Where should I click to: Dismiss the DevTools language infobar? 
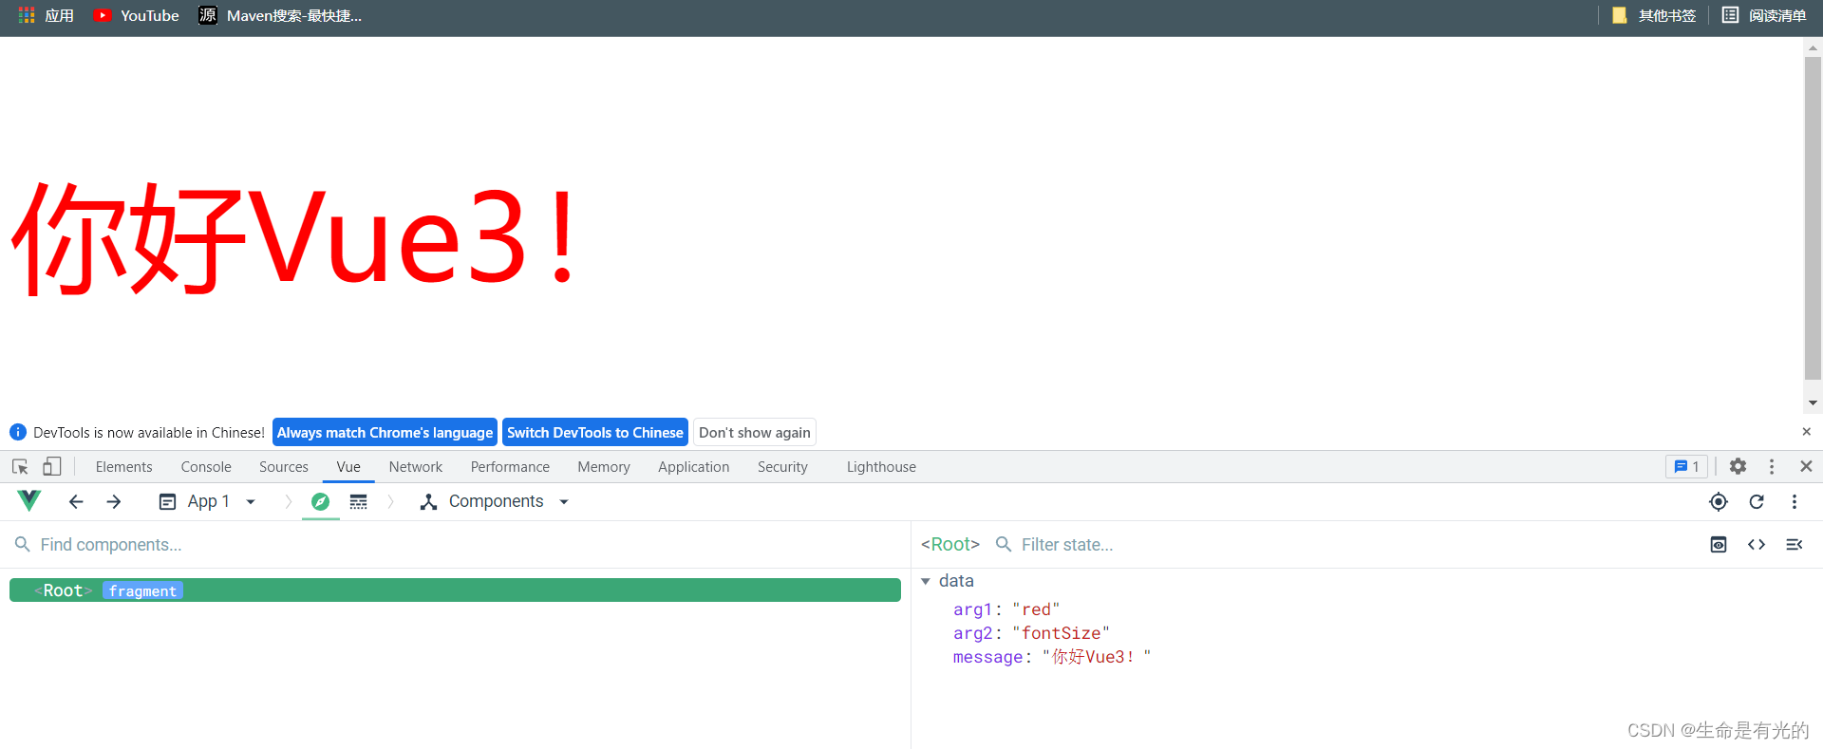pos(1806,432)
